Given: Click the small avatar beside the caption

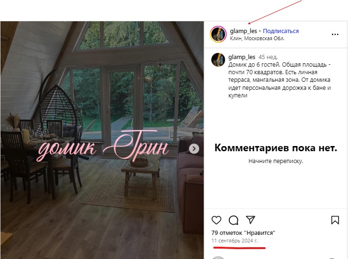Looking at the screenshot, I should (x=218, y=60).
